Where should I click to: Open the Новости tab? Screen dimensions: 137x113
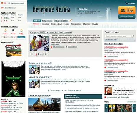click(x=37, y=21)
